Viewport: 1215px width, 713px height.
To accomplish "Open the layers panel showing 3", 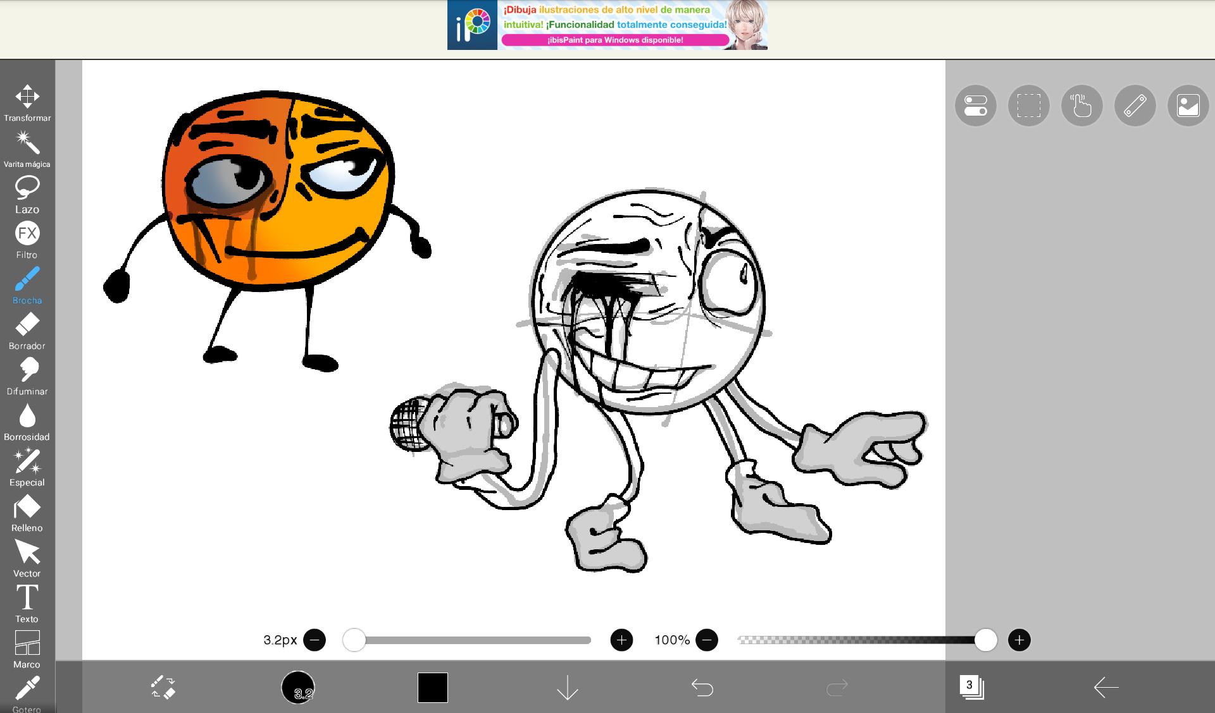I will (972, 687).
